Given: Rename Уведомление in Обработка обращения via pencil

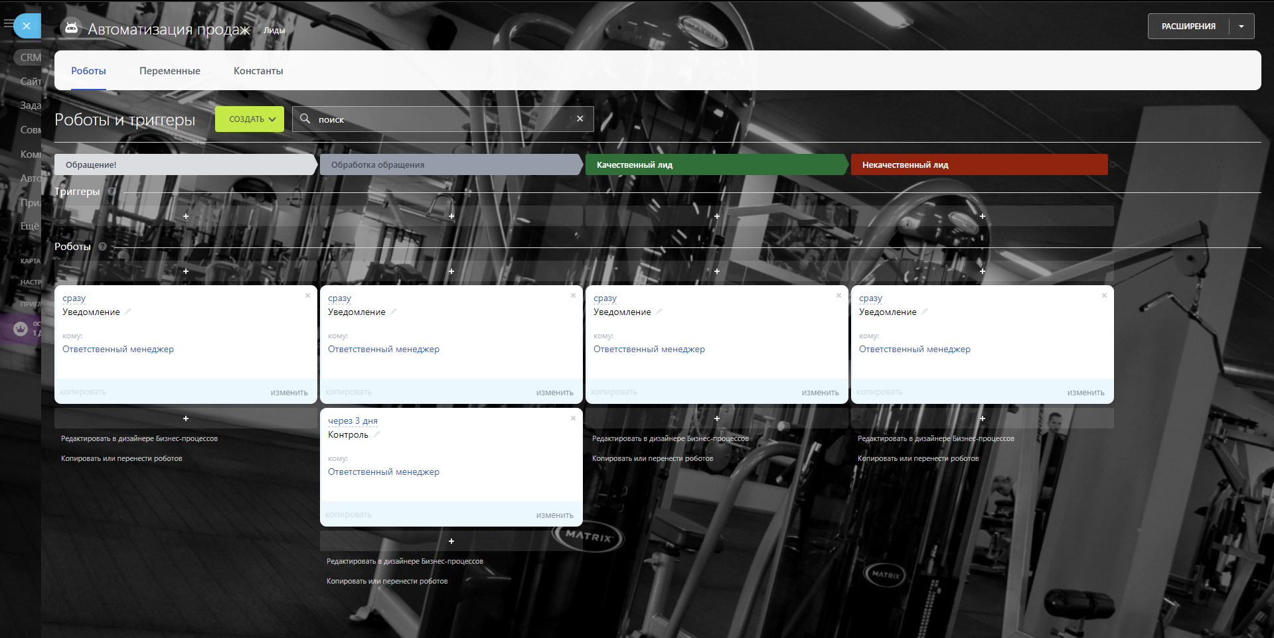Looking at the screenshot, I should click(x=394, y=312).
